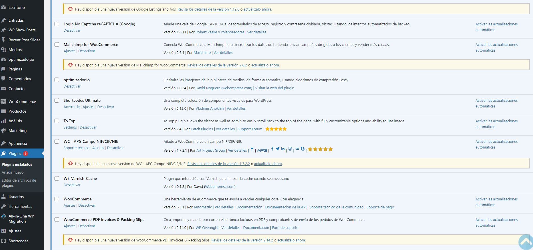Open Soporte técnico link under WC - APG
Image resolution: width=533 pixels, height=250 pixels.
click(76, 148)
